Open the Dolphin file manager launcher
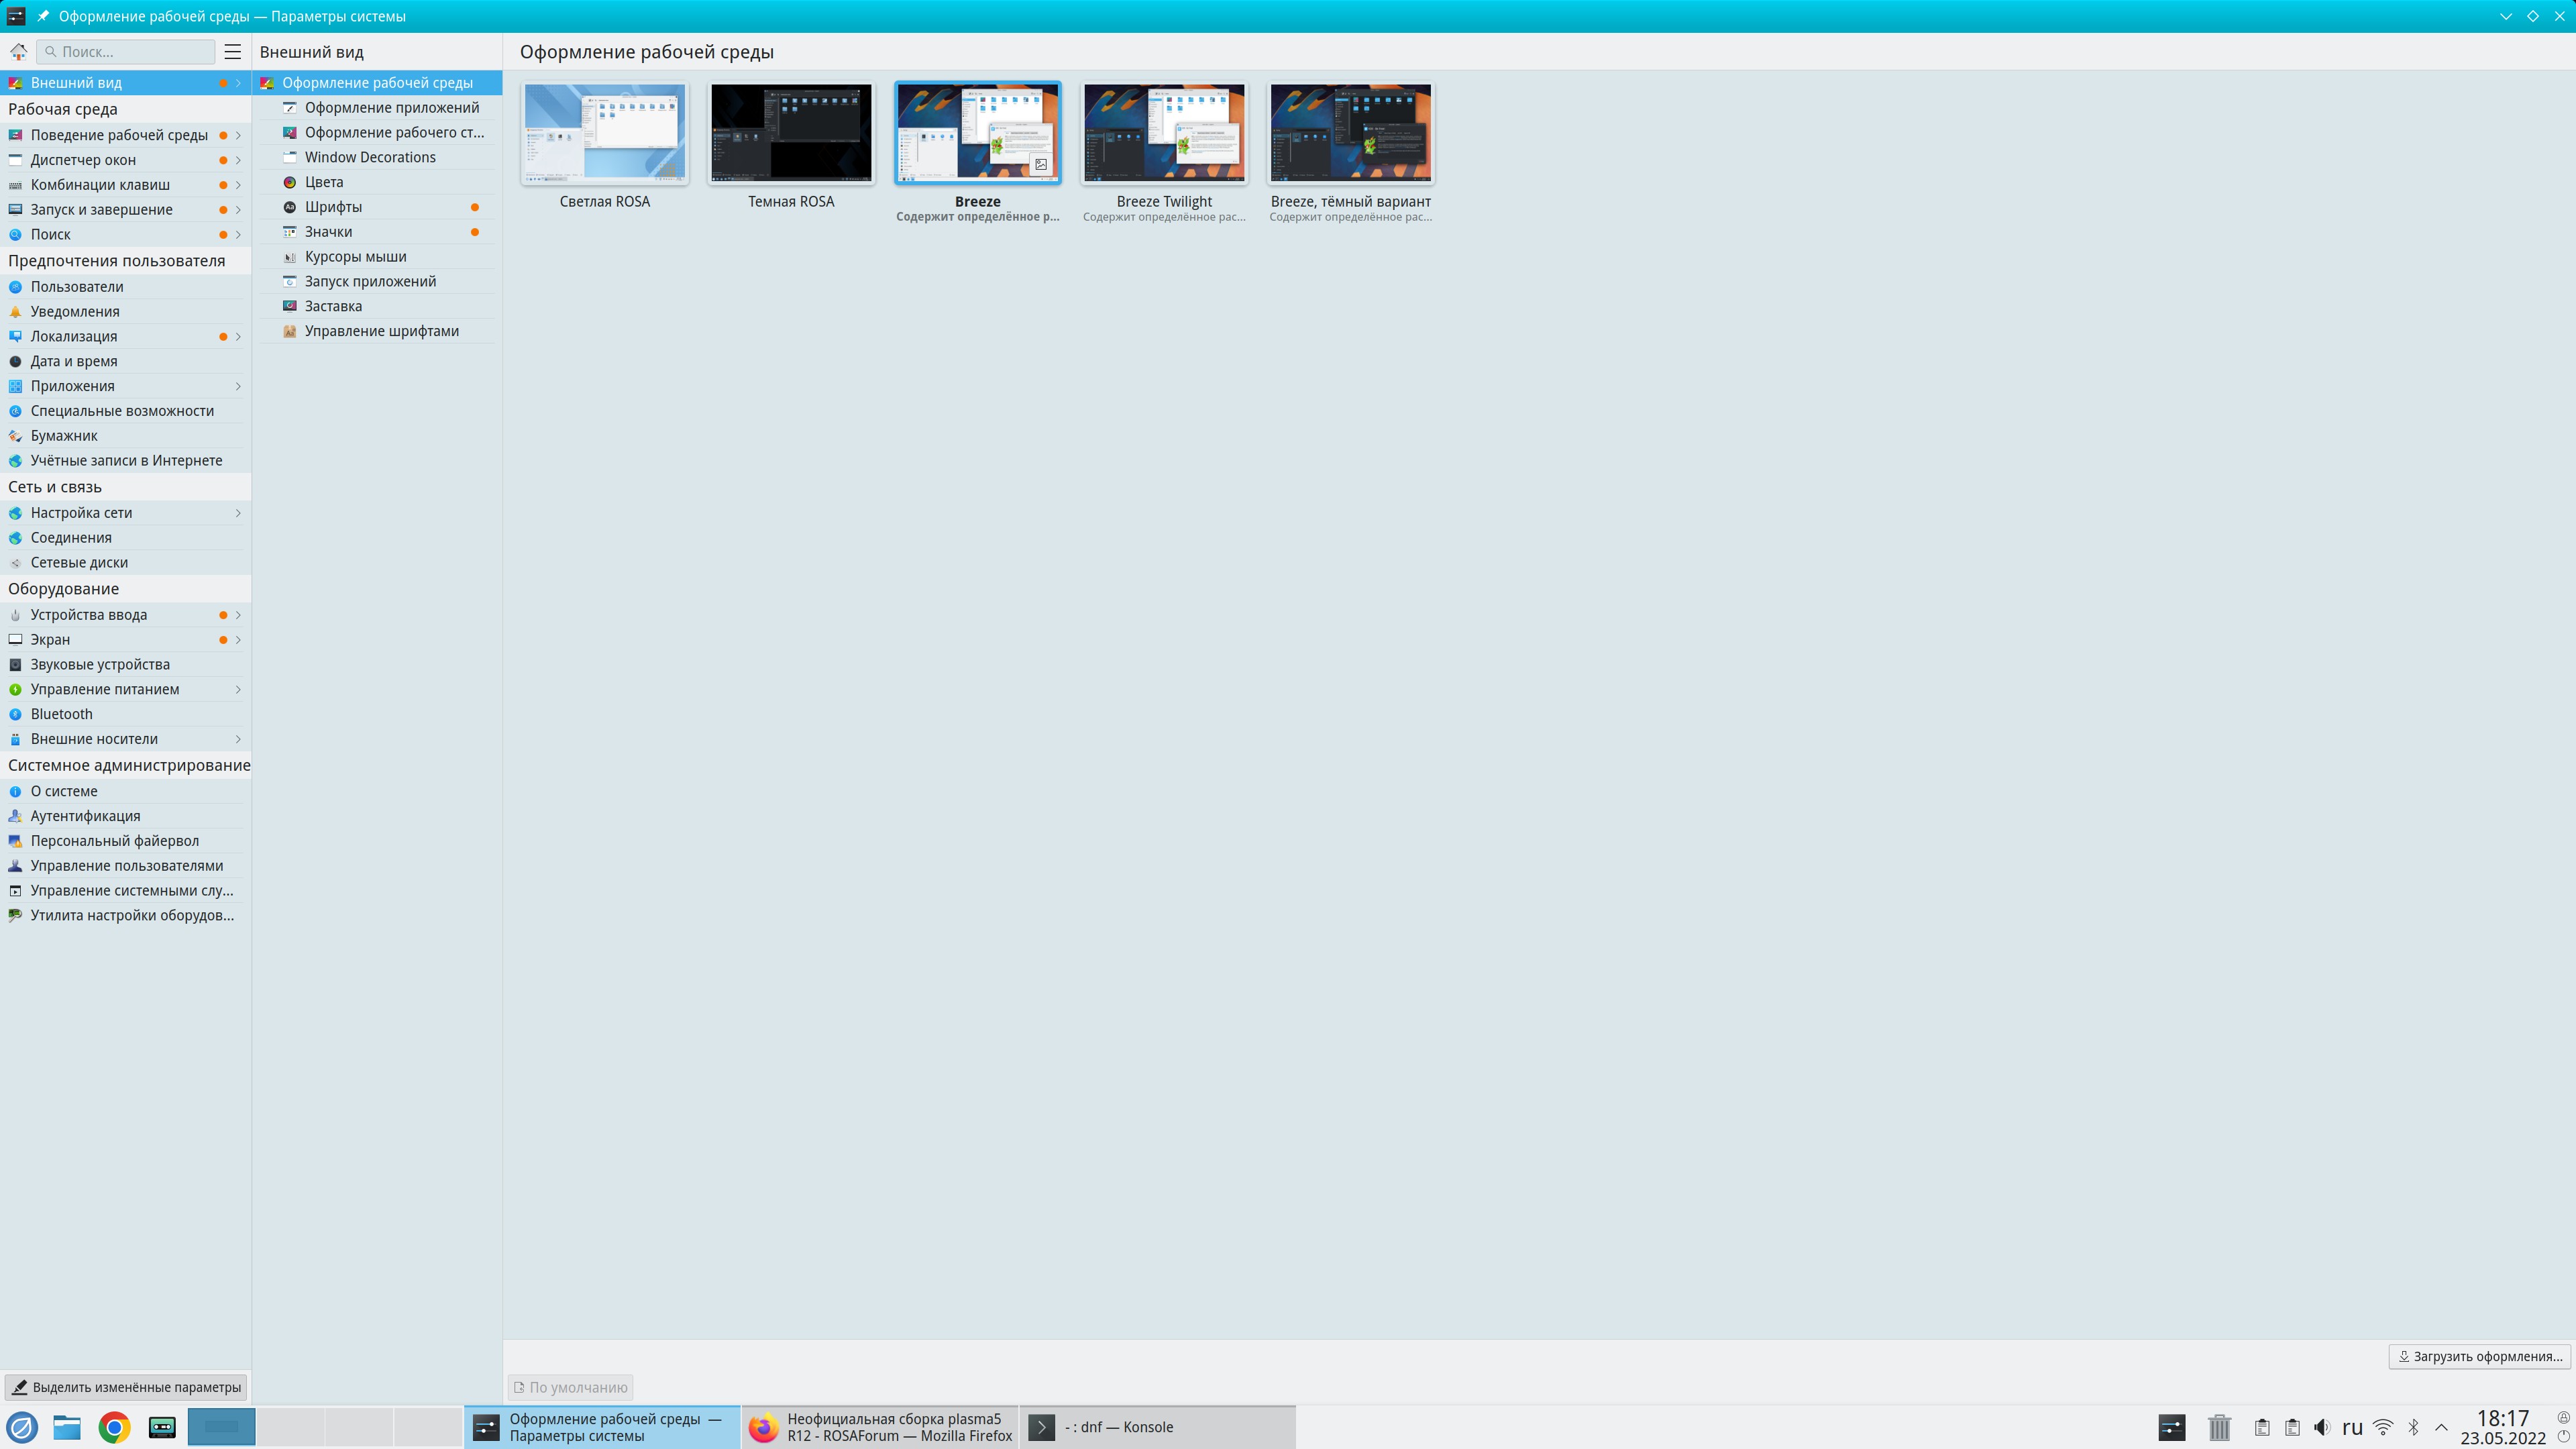 [x=67, y=1427]
